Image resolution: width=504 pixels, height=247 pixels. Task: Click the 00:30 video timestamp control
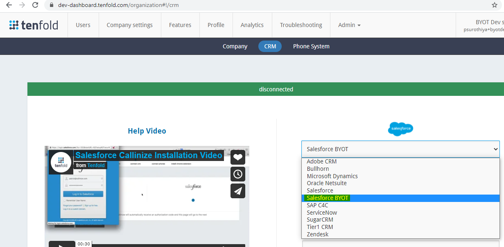84,244
